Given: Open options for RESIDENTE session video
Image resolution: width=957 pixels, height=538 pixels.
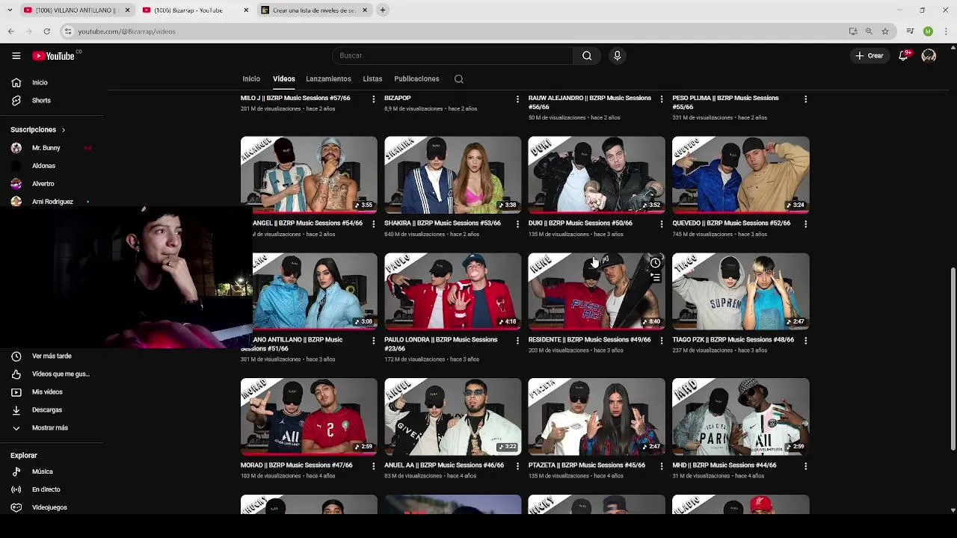Looking at the screenshot, I should 661,340.
